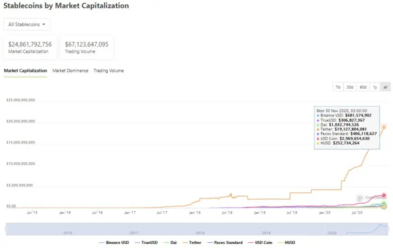This screenshot has height=248, width=393.
Task: Click the Tether orange data point marker
Action: point(384,127)
